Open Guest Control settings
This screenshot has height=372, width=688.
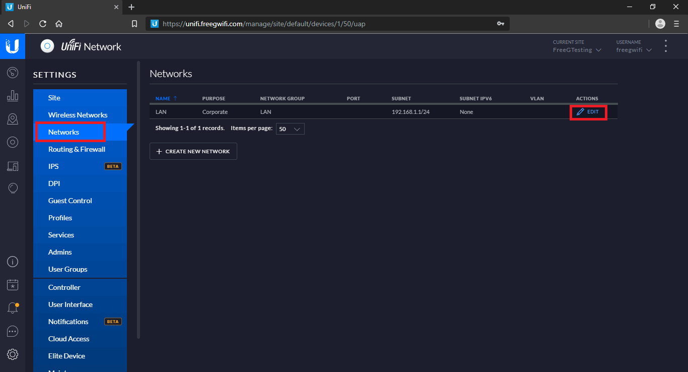pos(80,201)
